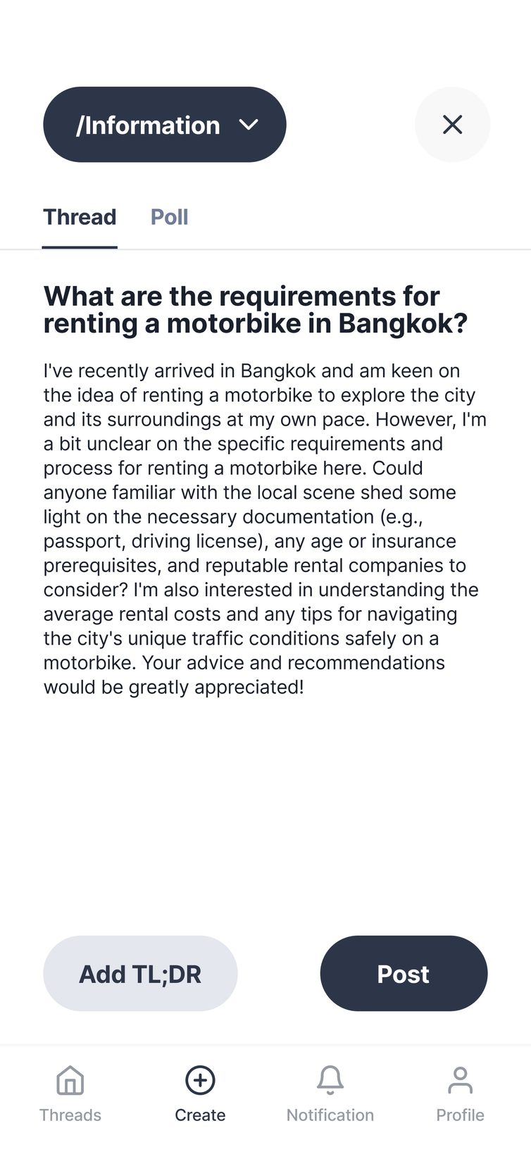
Task: Click the chevron beside /Information
Action: pos(249,125)
